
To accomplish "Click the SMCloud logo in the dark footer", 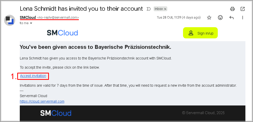I will [x=56, y=113].
